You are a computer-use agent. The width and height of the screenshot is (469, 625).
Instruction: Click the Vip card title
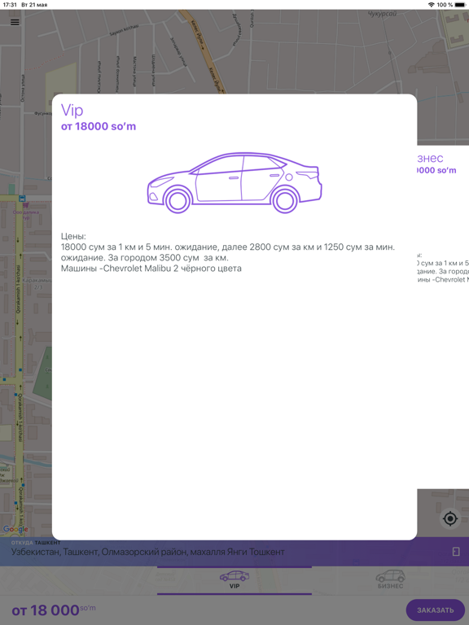pos(72,111)
